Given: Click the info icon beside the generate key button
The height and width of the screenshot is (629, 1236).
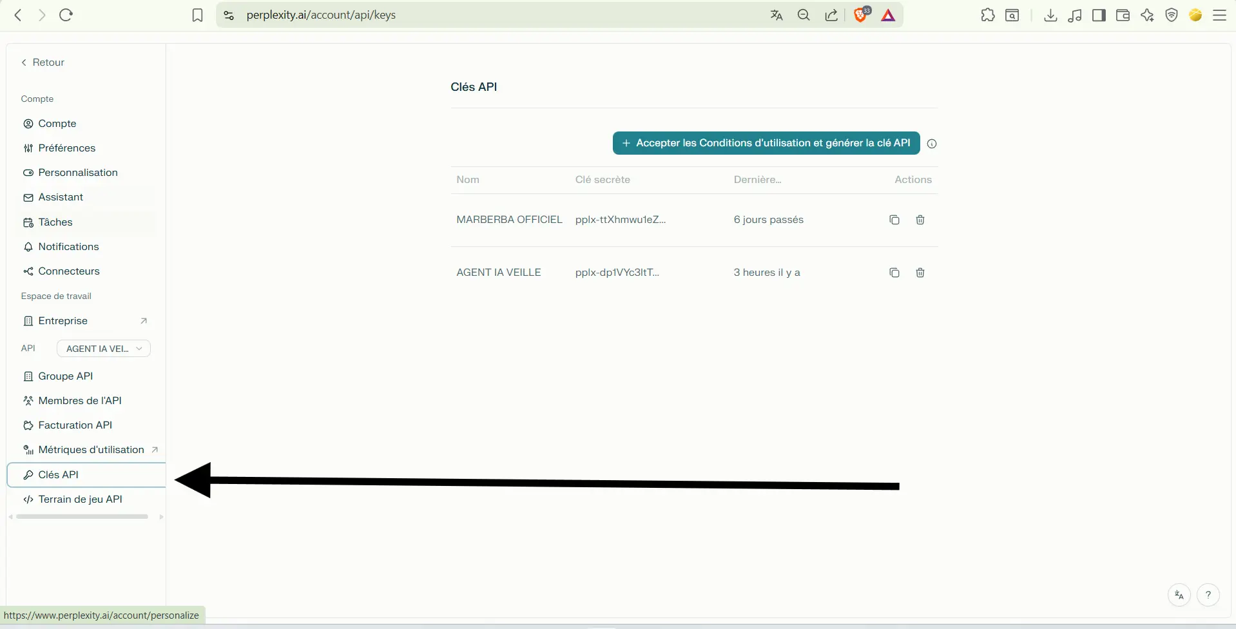Looking at the screenshot, I should [932, 144].
